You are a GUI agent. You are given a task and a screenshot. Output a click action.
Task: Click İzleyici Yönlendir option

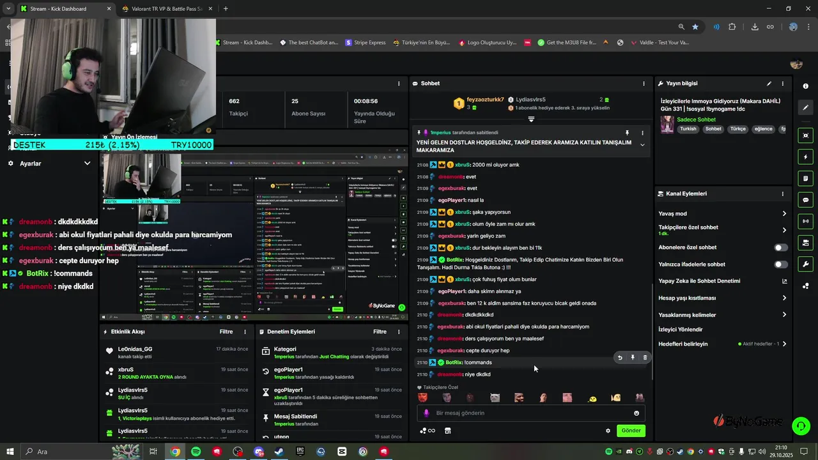click(680, 330)
